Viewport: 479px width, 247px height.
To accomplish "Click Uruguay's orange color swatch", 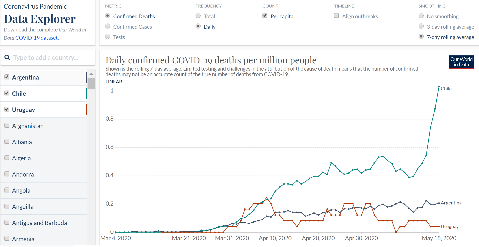I will coord(86,109).
